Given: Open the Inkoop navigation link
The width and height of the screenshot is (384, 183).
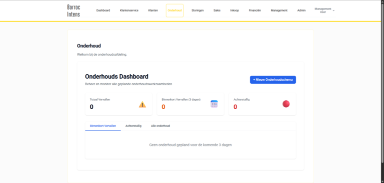Looking at the screenshot, I should [234, 10].
